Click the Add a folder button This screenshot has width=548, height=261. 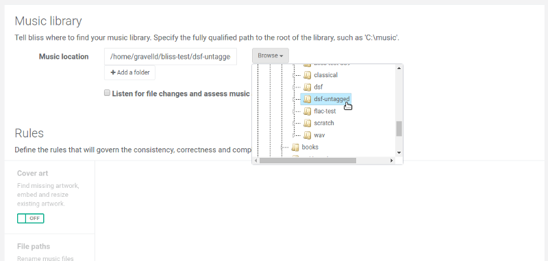coord(129,72)
